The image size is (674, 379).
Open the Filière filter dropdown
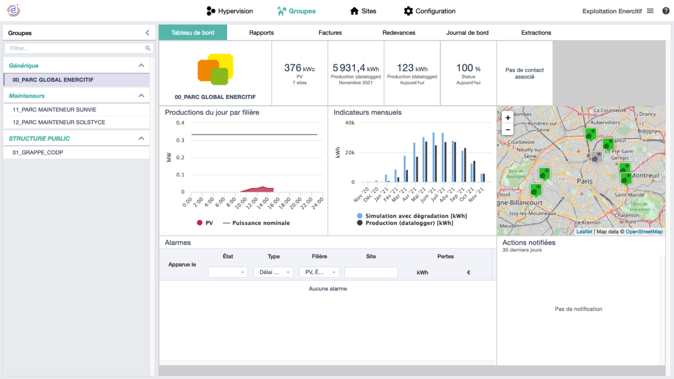[x=319, y=272]
